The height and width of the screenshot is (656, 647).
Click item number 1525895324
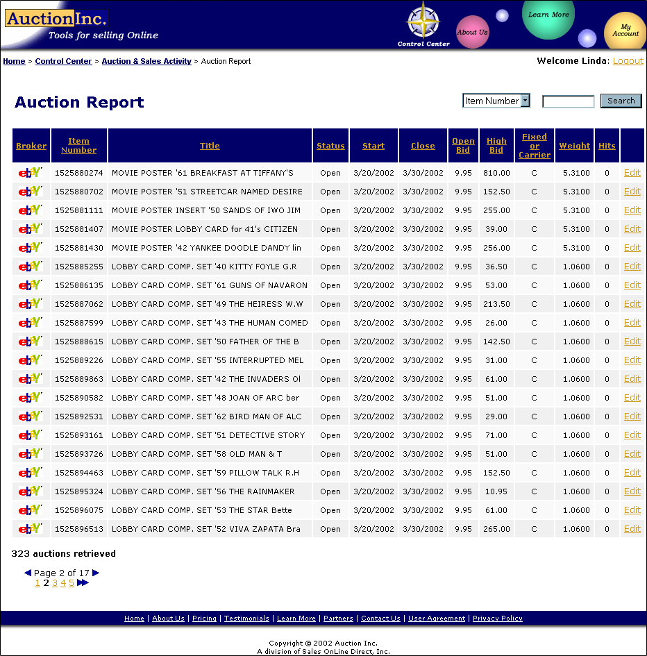coord(78,491)
